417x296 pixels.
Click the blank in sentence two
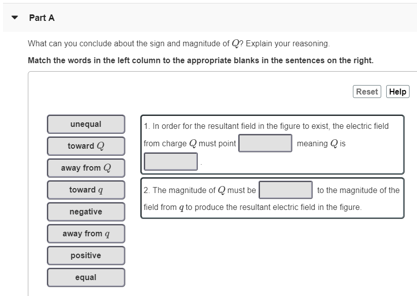tap(285, 190)
